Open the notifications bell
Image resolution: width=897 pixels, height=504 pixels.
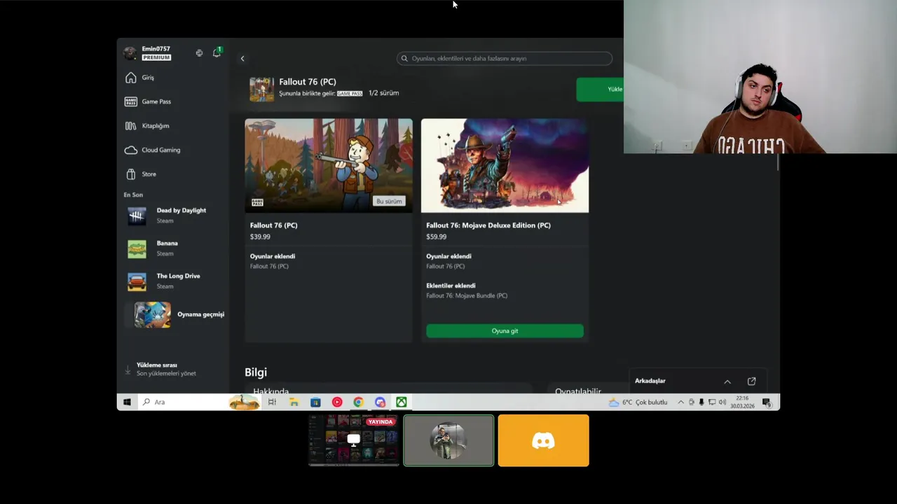[x=217, y=52]
